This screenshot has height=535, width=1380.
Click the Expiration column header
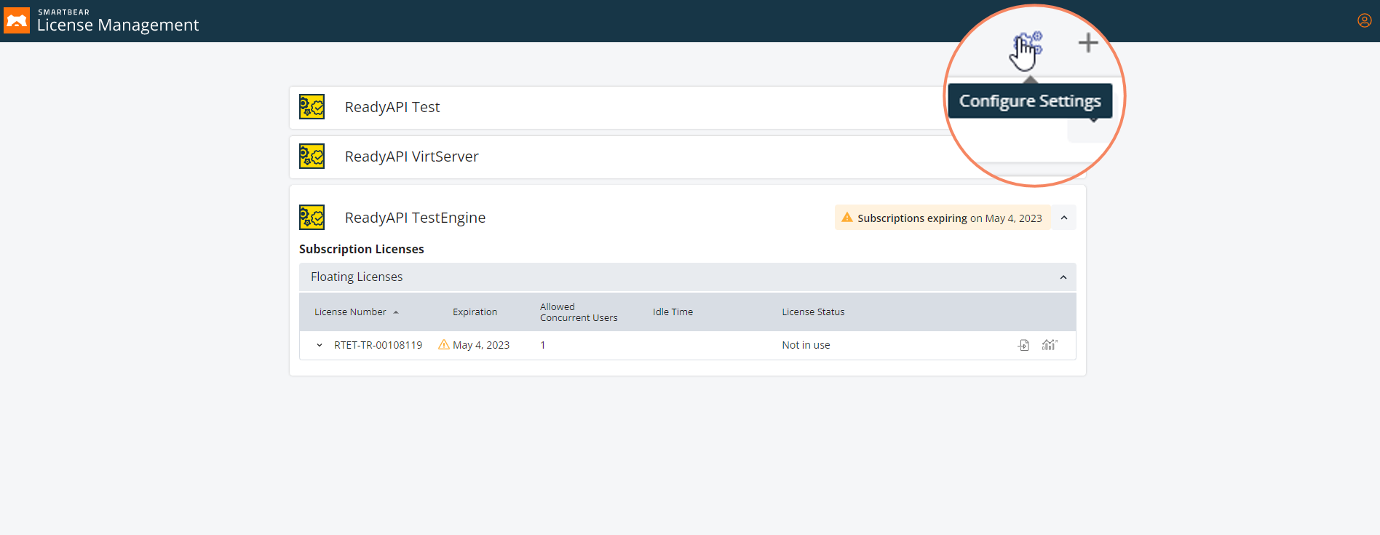[475, 312]
